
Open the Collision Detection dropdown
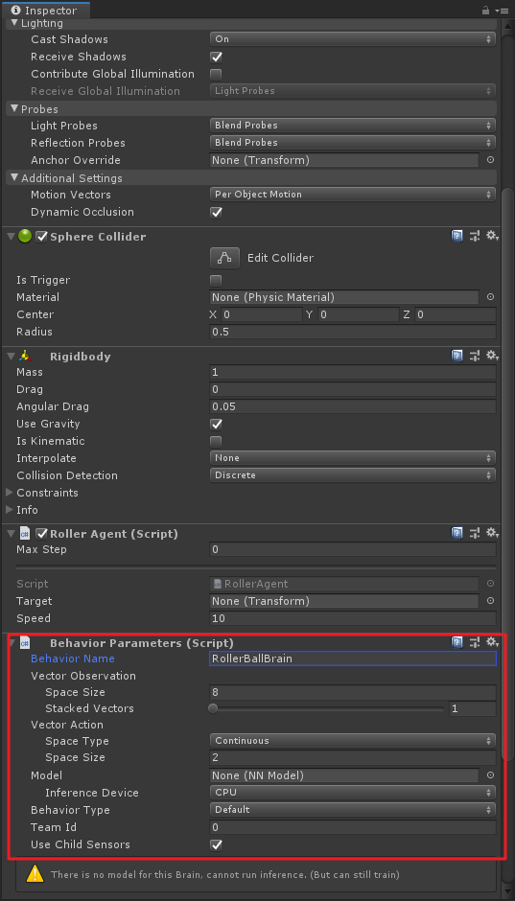(352, 475)
